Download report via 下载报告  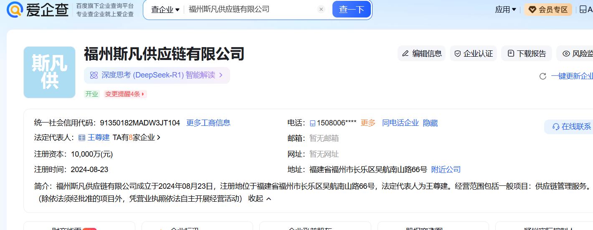[x=527, y=54]
